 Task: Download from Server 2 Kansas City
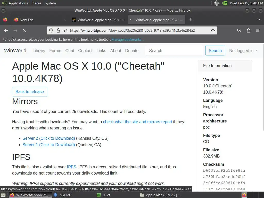click(49, 138)
